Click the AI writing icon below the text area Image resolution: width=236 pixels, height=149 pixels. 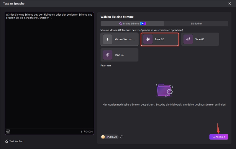[8, 131]
